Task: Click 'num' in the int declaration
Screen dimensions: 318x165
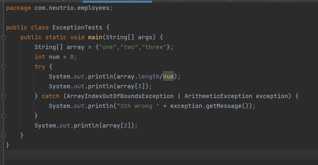Action: [x=54, y=57]
